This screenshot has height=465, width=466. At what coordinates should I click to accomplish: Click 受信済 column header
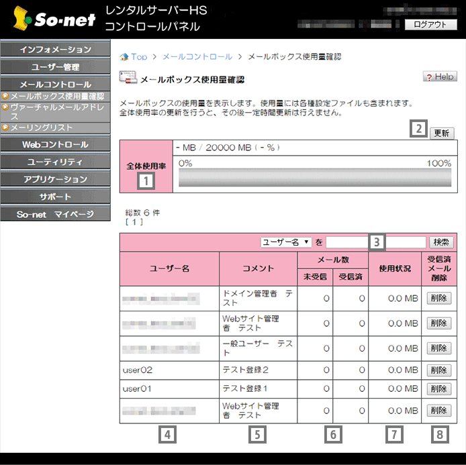[x=351, y=277]
